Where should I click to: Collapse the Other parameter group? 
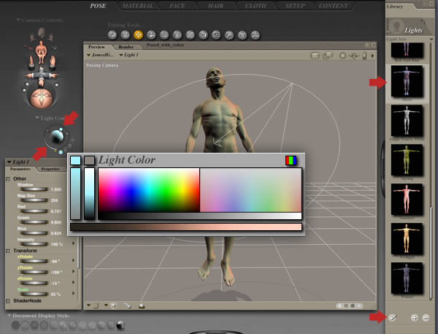(x=8, y=178)
